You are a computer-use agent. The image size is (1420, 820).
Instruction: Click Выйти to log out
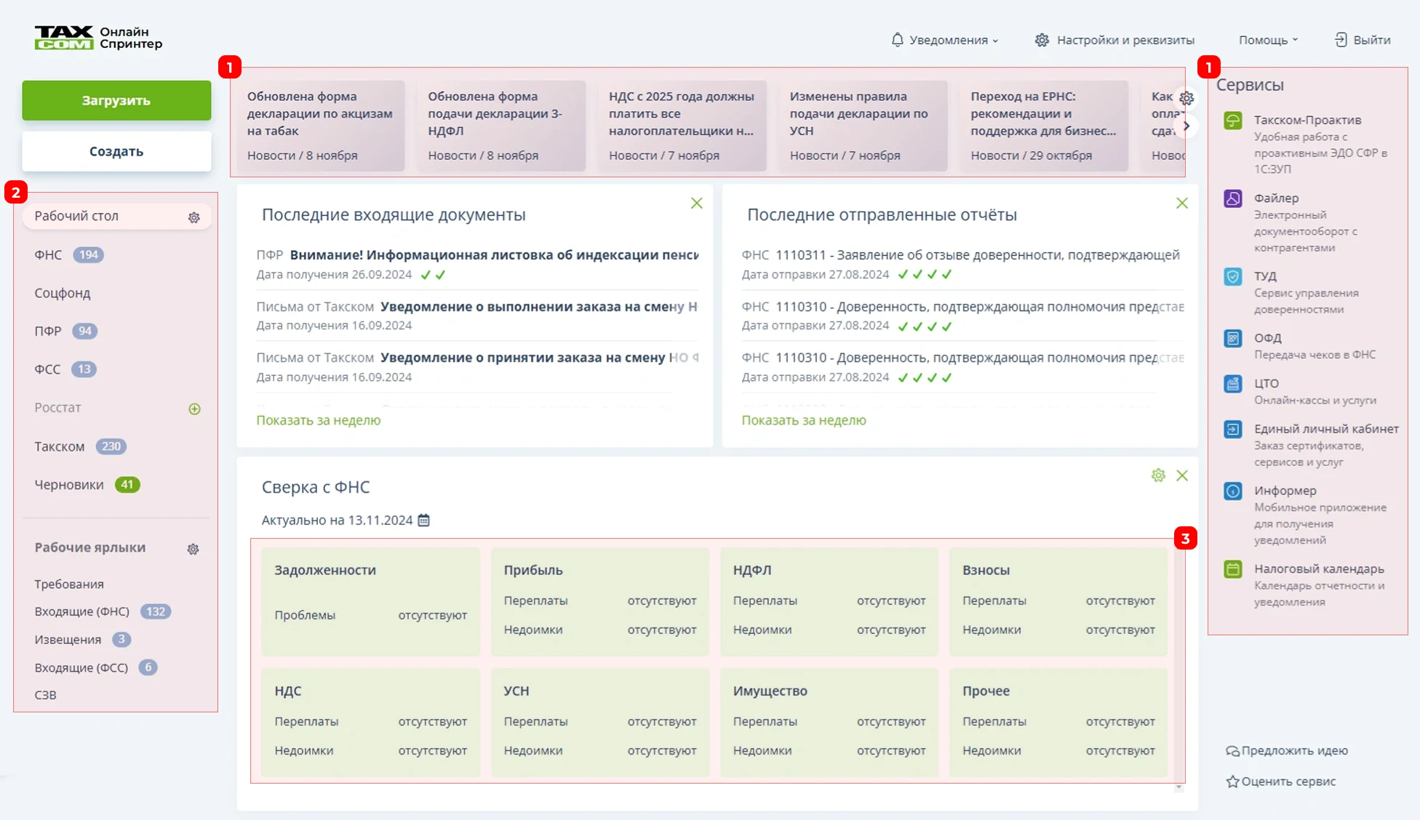tap(1363, 40)
